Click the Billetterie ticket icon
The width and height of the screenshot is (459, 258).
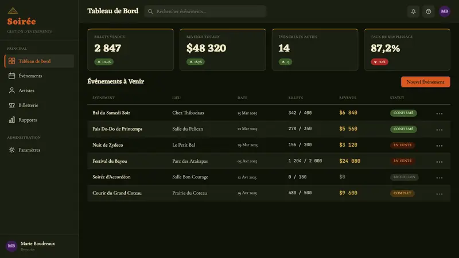[x=11, y=105]
